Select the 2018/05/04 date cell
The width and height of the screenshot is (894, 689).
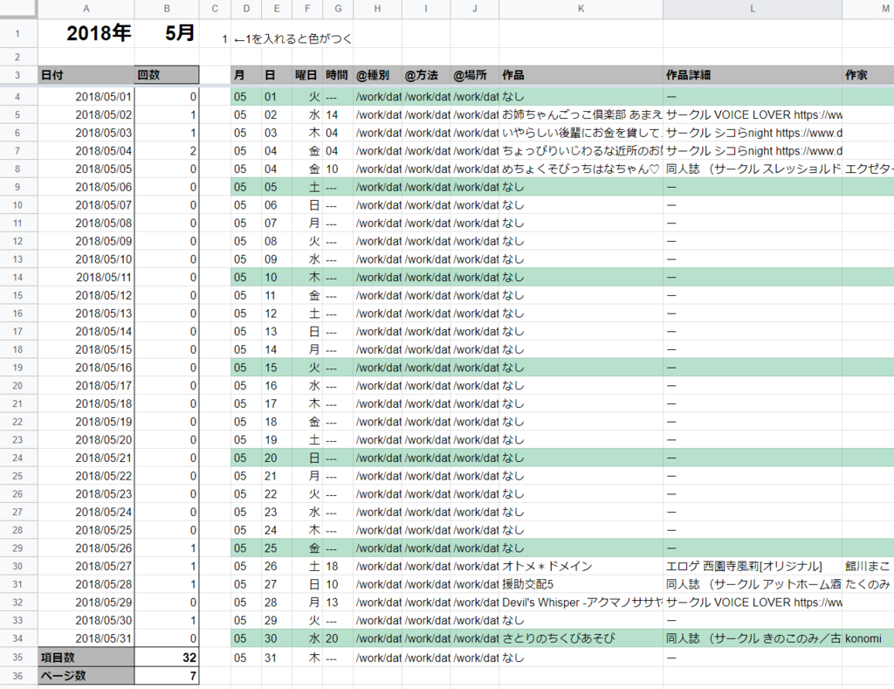(x=86, y=150)
